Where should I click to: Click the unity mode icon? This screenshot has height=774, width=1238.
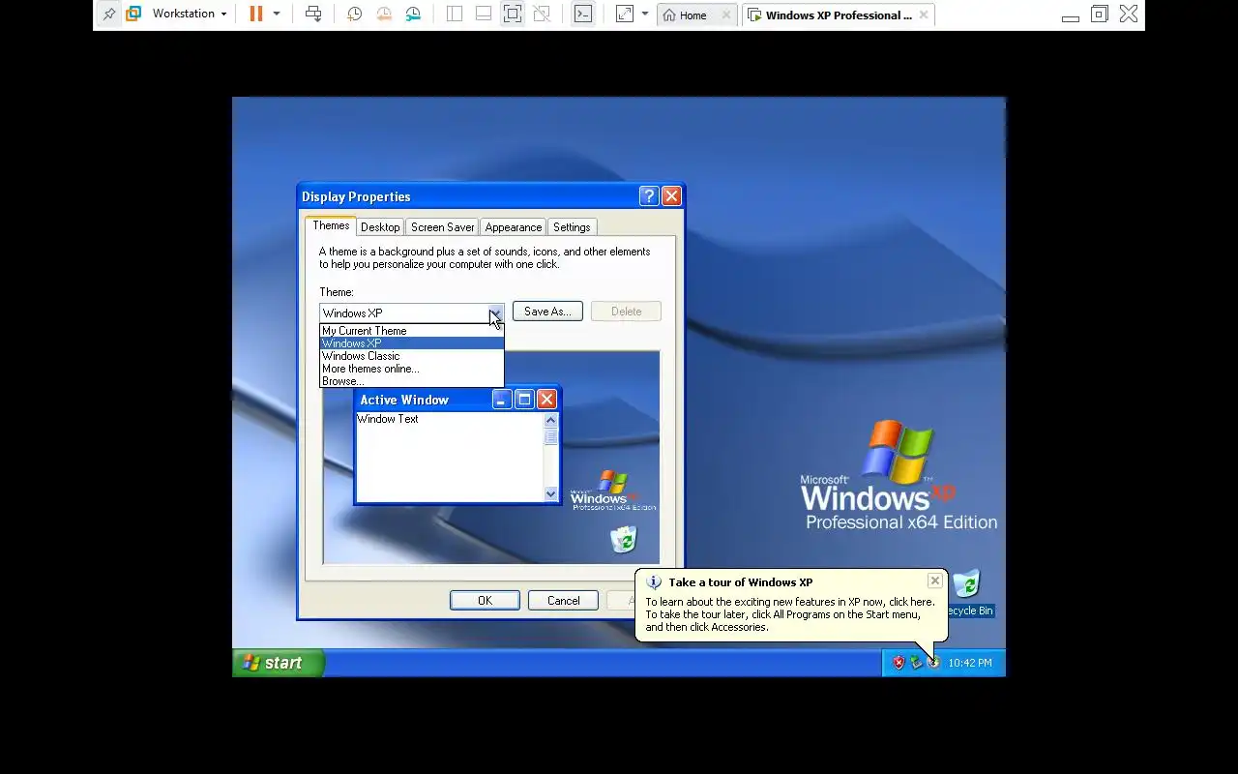(542, 15)
